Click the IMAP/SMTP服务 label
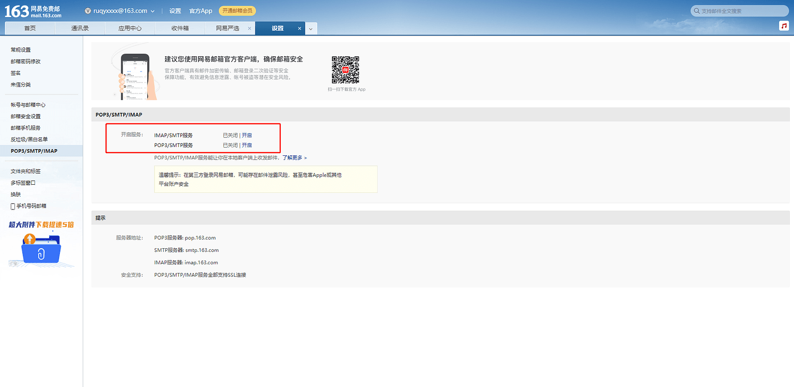 tap(174, 135)
